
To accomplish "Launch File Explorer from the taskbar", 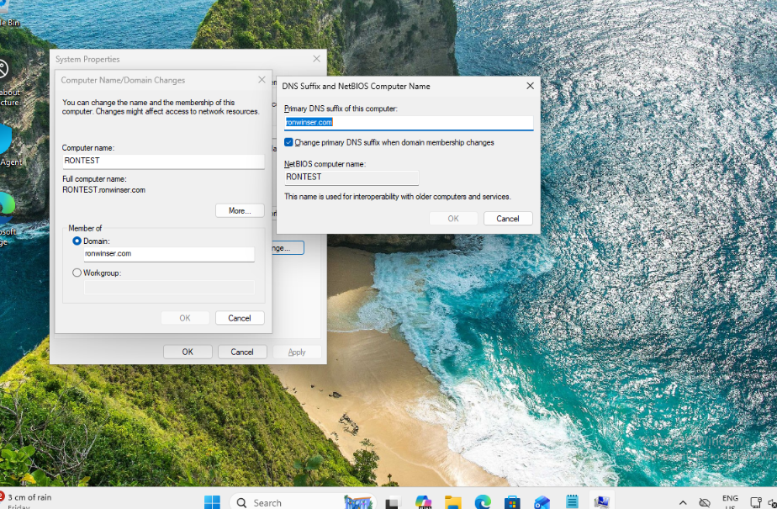I will [453, 502].
